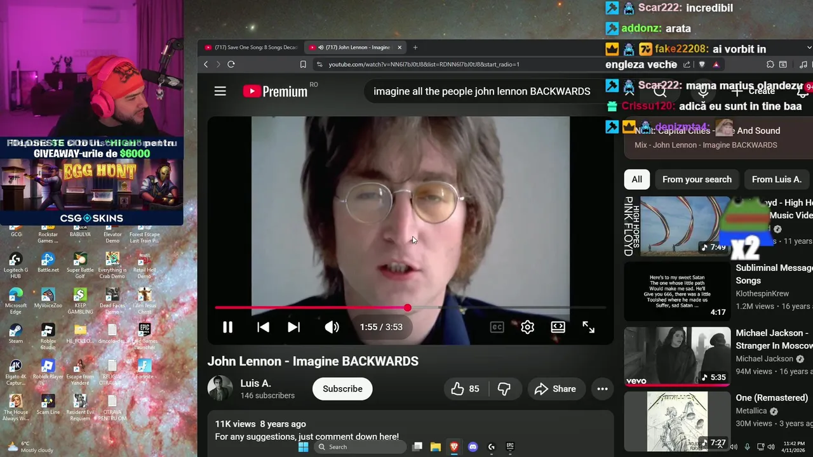Dislike the Imagine BACKWARDS video

504,389
